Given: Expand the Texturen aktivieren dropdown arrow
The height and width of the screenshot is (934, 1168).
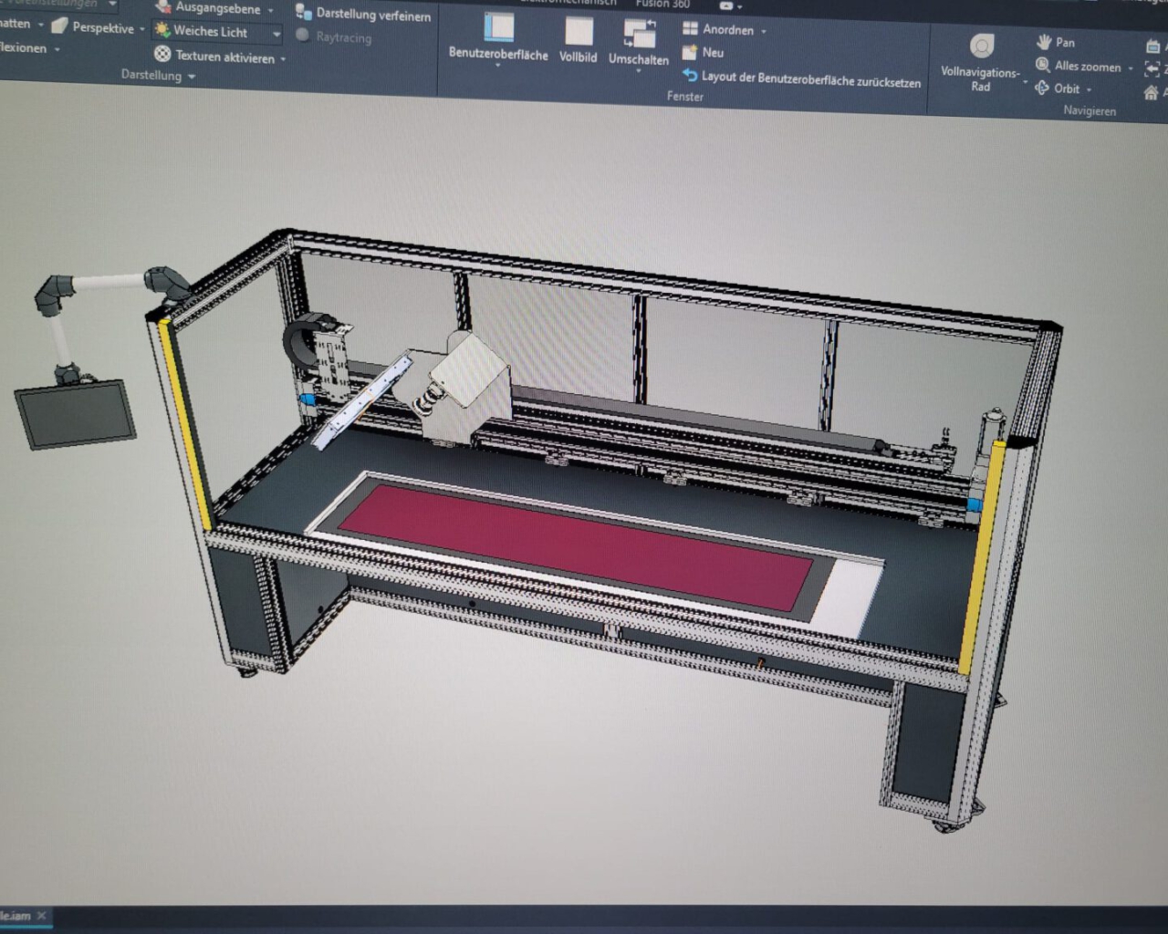Looking at the screenshot, I should click(x=283, y=59).
